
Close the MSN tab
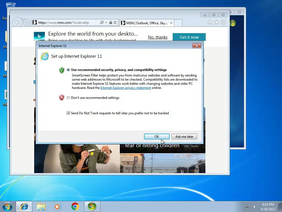coord(171,23)
